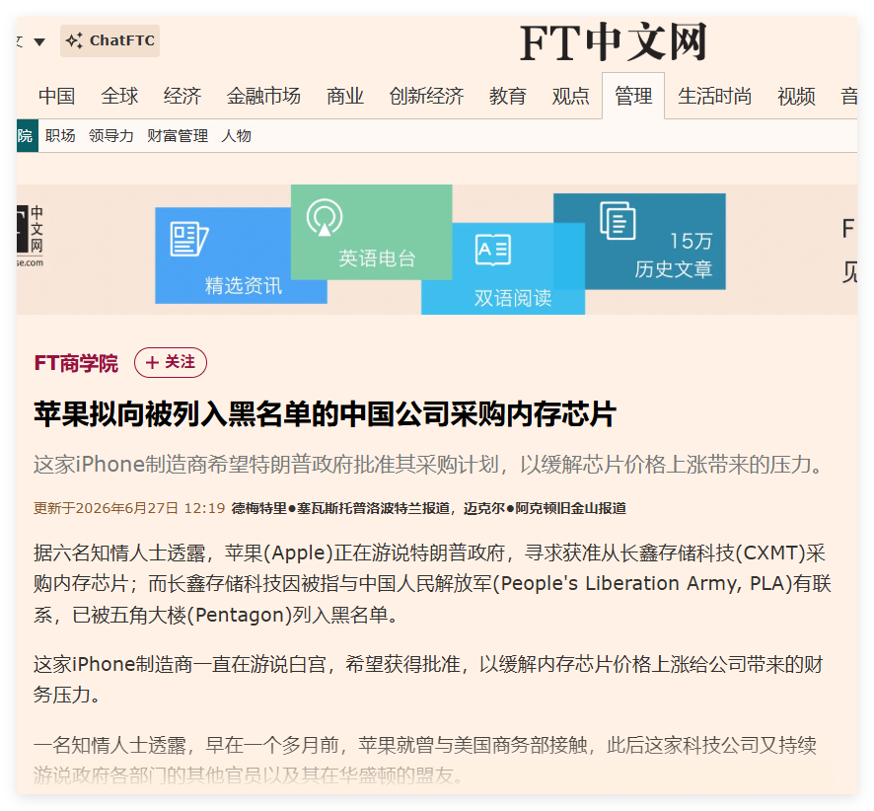The height and width of the screenshot is (811, 874).
Task: Click byline 德梅特里●塞瓦斯托普洛波特兰报道
Action: point(340,508)
